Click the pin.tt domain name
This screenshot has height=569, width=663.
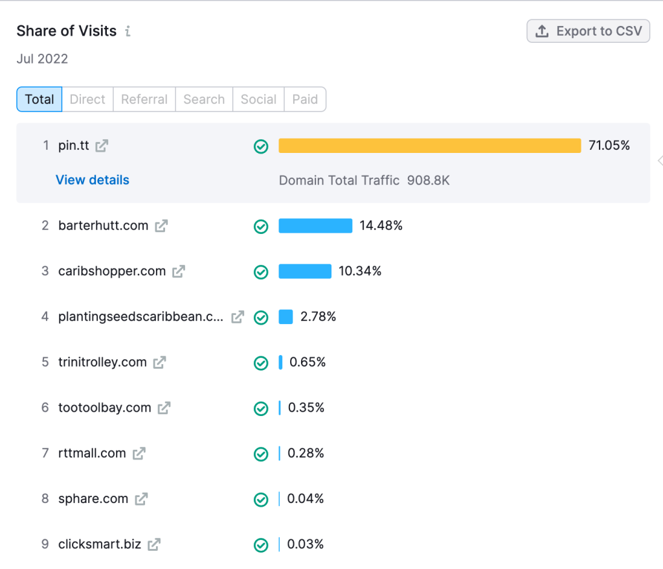[x=74, y=145]
